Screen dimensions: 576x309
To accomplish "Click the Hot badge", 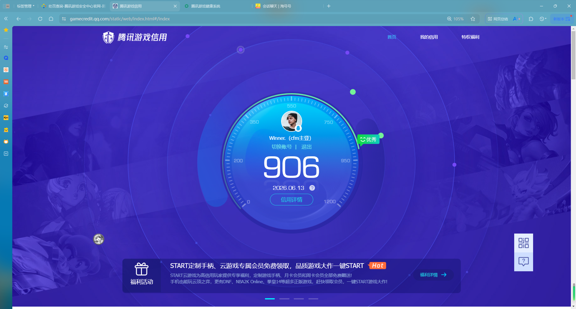I will [378, 266].
